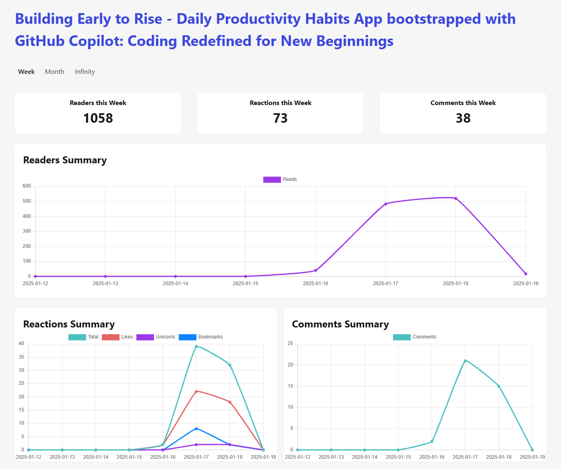Click the Comments Summary heading
Viewport: 561px width, 469px height.
click(x=340, y=324)
